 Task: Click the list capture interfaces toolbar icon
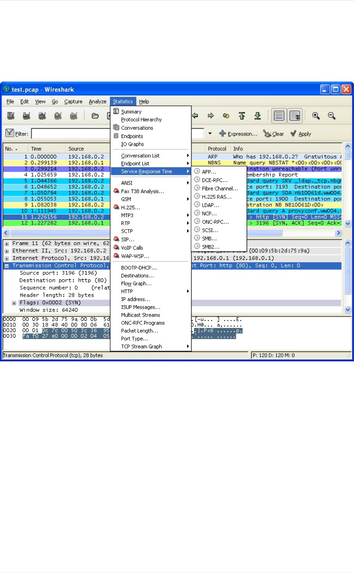click(11, 116)
